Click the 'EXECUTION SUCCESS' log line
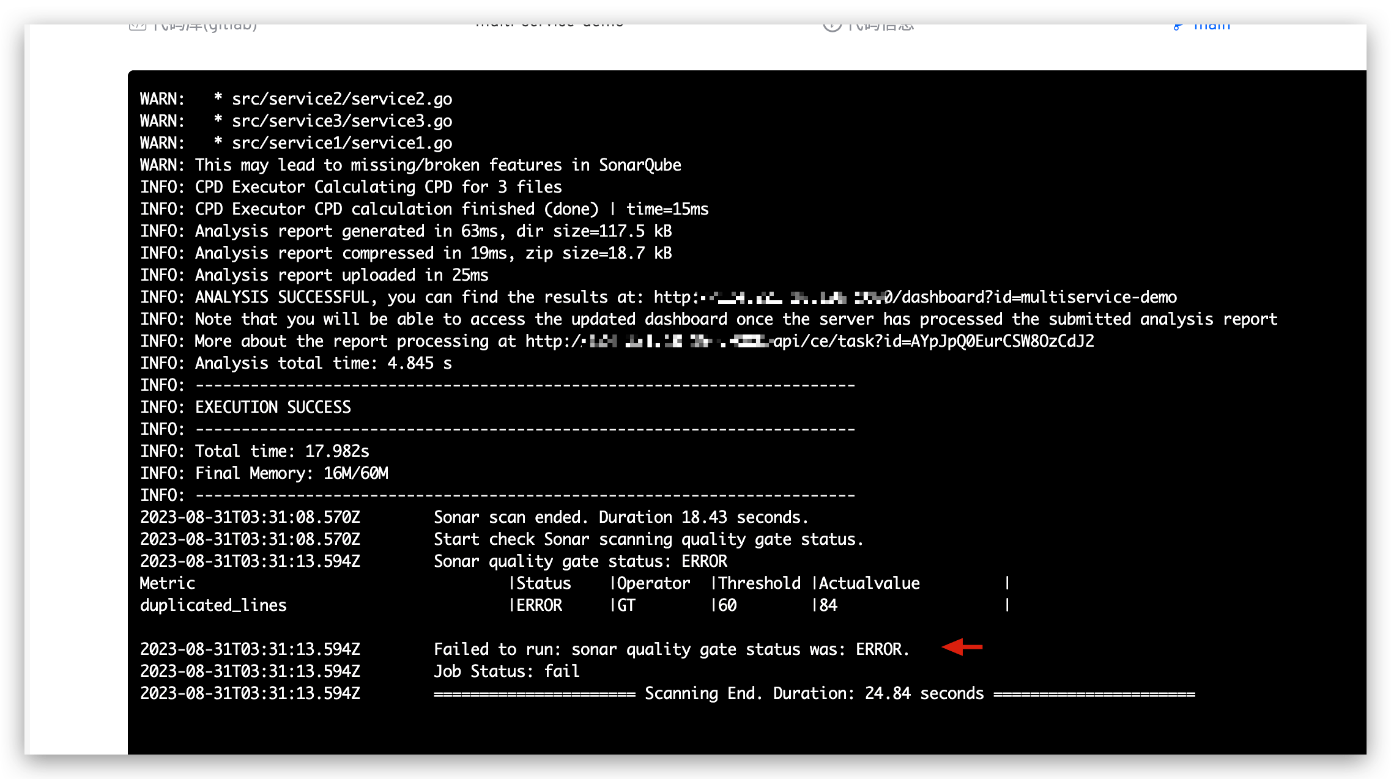1391x779 pixels. pyautogui.click(x=273, y=407)
